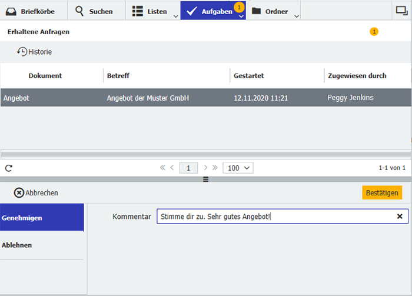
Task: Click the Suchen magnifier icon
Action: pos(79,11)
